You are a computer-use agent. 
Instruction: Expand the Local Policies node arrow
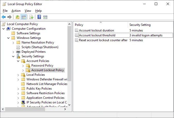tap(18, 75)
